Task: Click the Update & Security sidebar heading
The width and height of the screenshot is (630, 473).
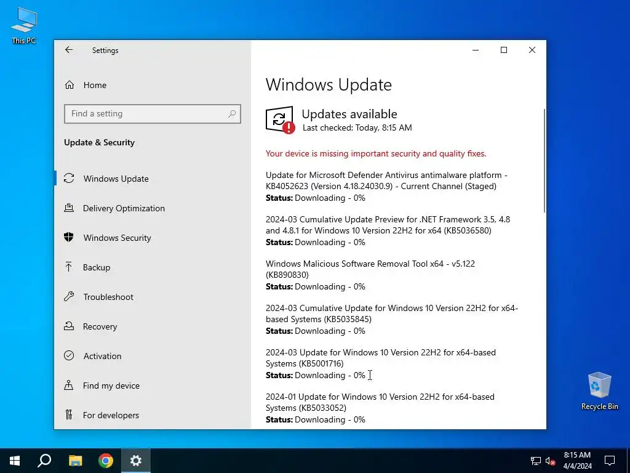Action: pyautogui.click(x=99, y=142)
